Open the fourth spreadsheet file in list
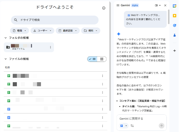 tap(55, 101)
